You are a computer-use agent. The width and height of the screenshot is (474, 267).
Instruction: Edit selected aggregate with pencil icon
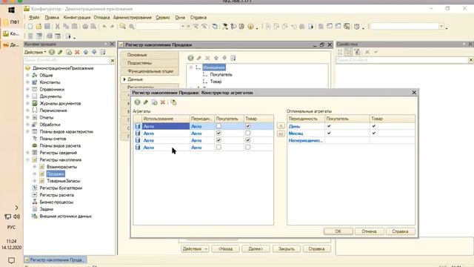click(146, 102)
